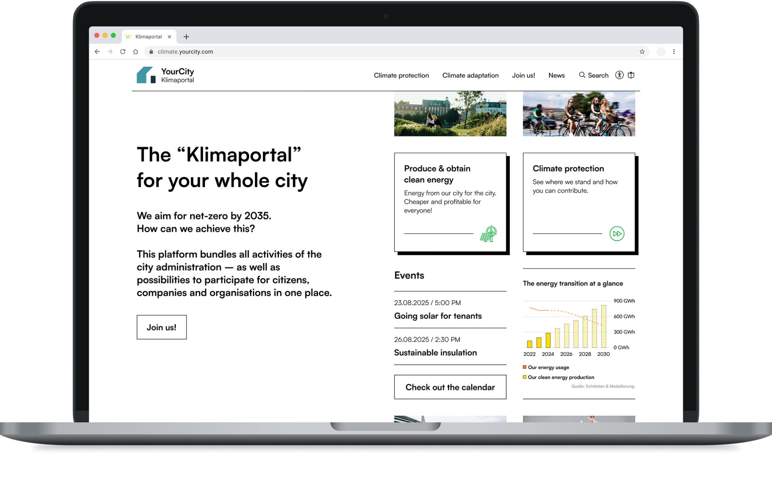This screenshot has height=483, width=772.
Task: Reload the page with the refresh icon
Action: click(x=122, y=52)
